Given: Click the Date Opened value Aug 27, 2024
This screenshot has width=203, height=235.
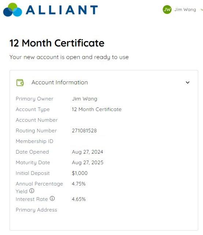Looking at the screenshot, I should click(x=87, y=152).
